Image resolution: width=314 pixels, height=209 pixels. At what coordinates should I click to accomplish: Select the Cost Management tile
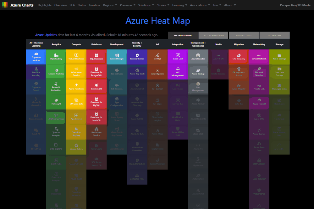(198, 87)
